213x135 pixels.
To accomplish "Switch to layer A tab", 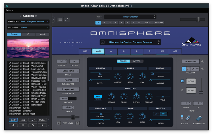I will tap(111, 51).
